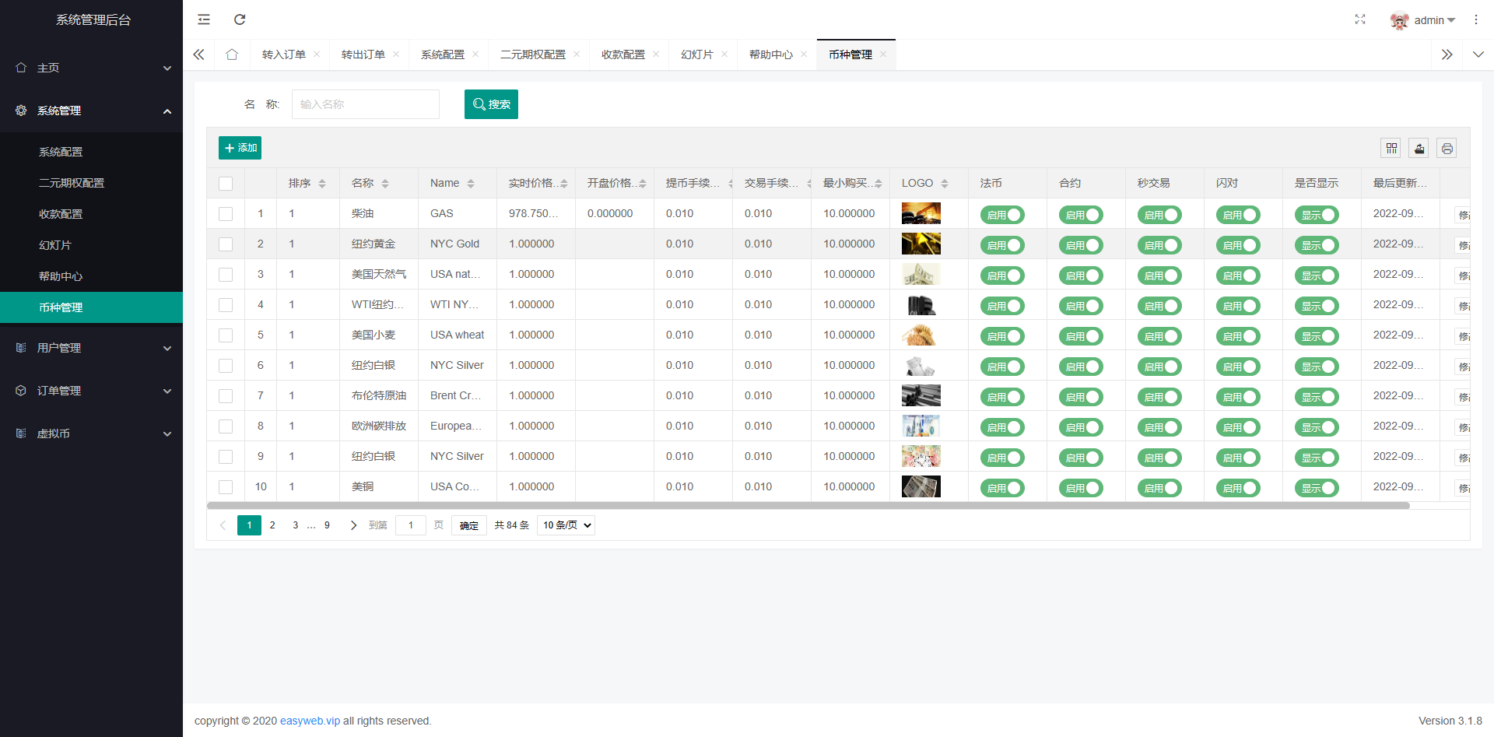Image resolution: width=1494 pixels, height=737 pixels.
Task: Expand the 用户管理 sidebar menu
Action: click(x=91, y=348)
